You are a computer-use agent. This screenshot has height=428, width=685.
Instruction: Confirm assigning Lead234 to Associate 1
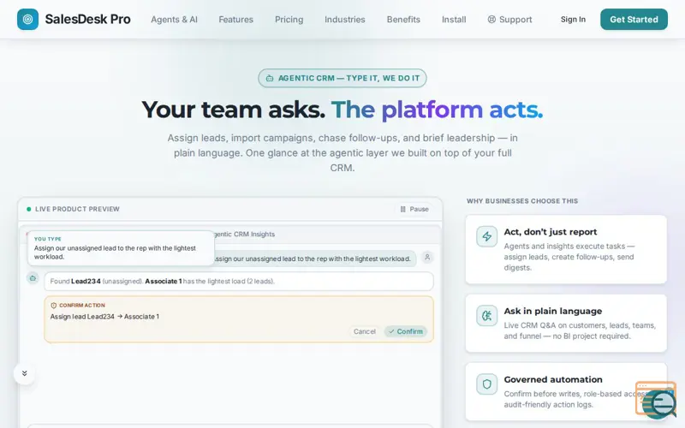click(x=406, y=331)
